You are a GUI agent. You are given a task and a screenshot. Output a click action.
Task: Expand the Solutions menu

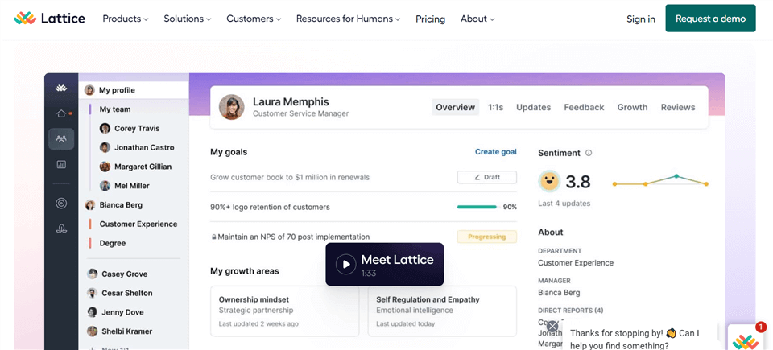188,19
